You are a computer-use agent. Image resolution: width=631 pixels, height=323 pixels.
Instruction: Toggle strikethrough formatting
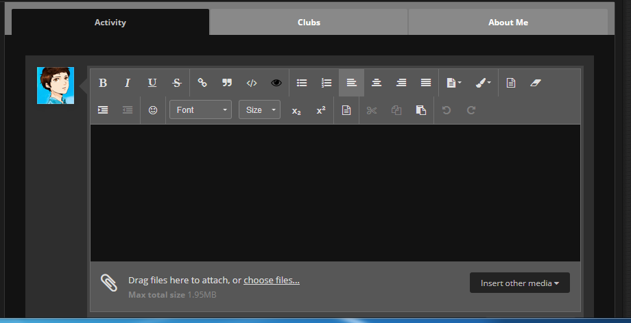point(177,83)
